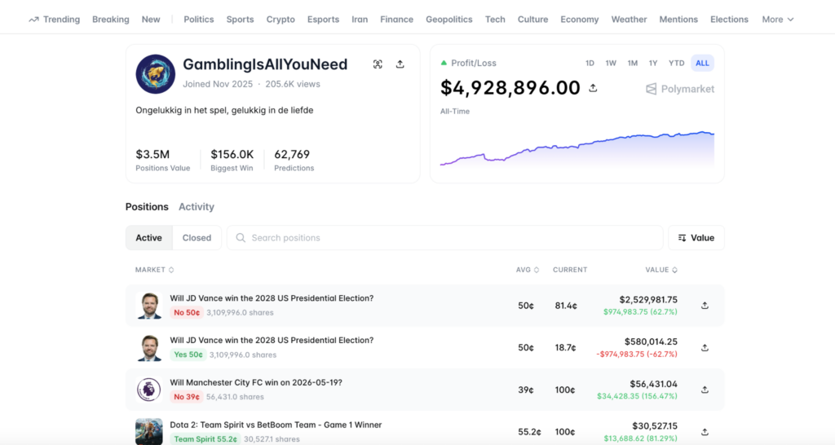Open JD Vance thumbnail in No row
Image resolution: width=835 pixels, height=445 pixels.
149,306
